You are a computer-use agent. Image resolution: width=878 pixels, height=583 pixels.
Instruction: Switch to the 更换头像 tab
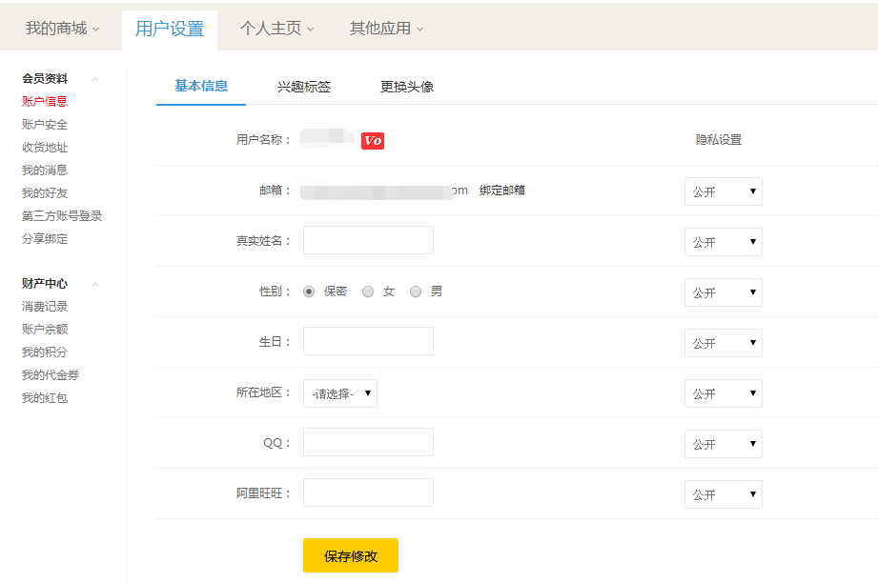click(x=407, y=87)
